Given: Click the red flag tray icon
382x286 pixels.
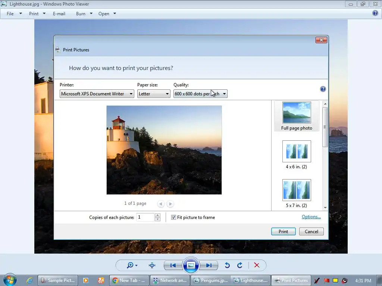Looking at the screenshot, I should (326, 280).
